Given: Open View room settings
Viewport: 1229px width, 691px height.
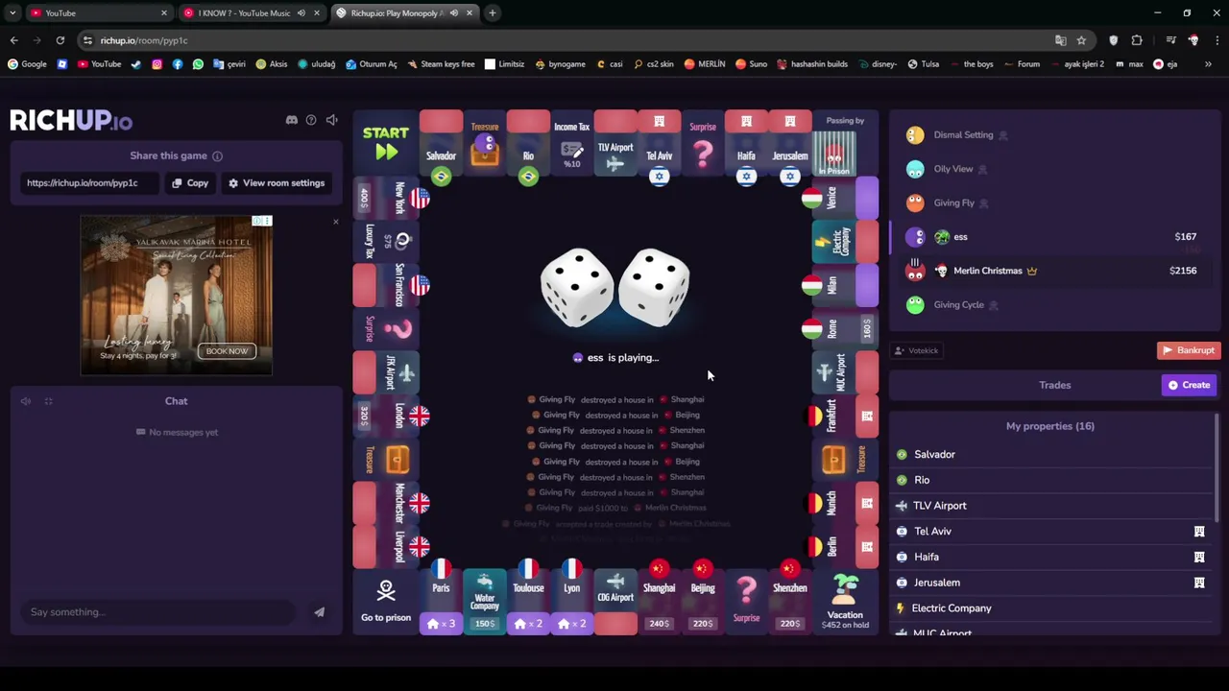Looking at the screenshot, I should coord(277,182).
